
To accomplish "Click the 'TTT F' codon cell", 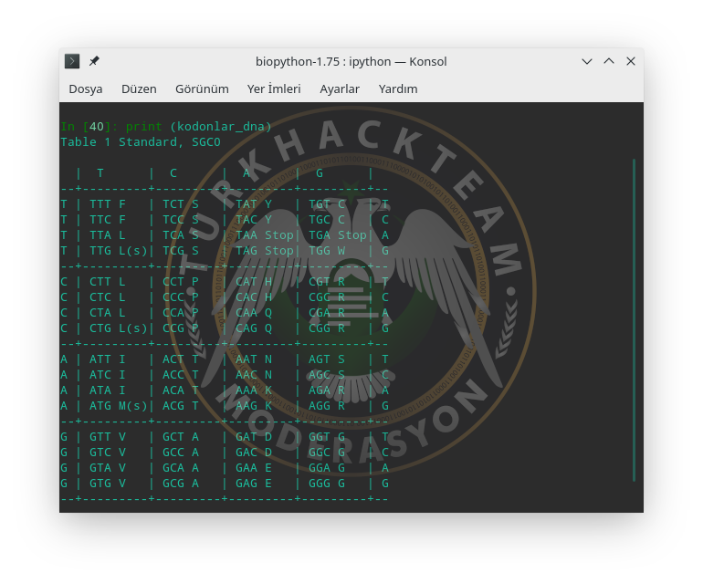I will click(x=108, y=204).
